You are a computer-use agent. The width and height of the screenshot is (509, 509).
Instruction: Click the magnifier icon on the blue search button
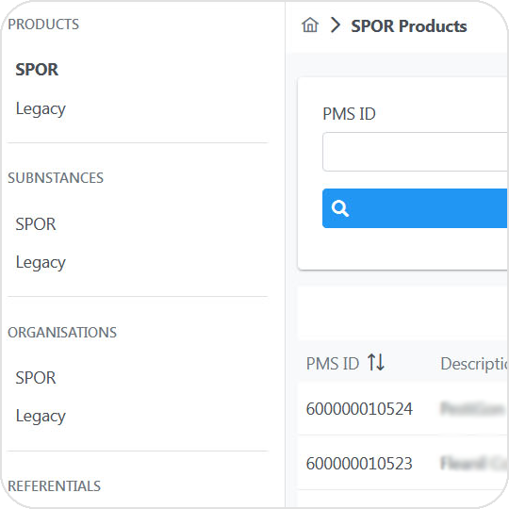pyautogui.click(x=340, y=208)
